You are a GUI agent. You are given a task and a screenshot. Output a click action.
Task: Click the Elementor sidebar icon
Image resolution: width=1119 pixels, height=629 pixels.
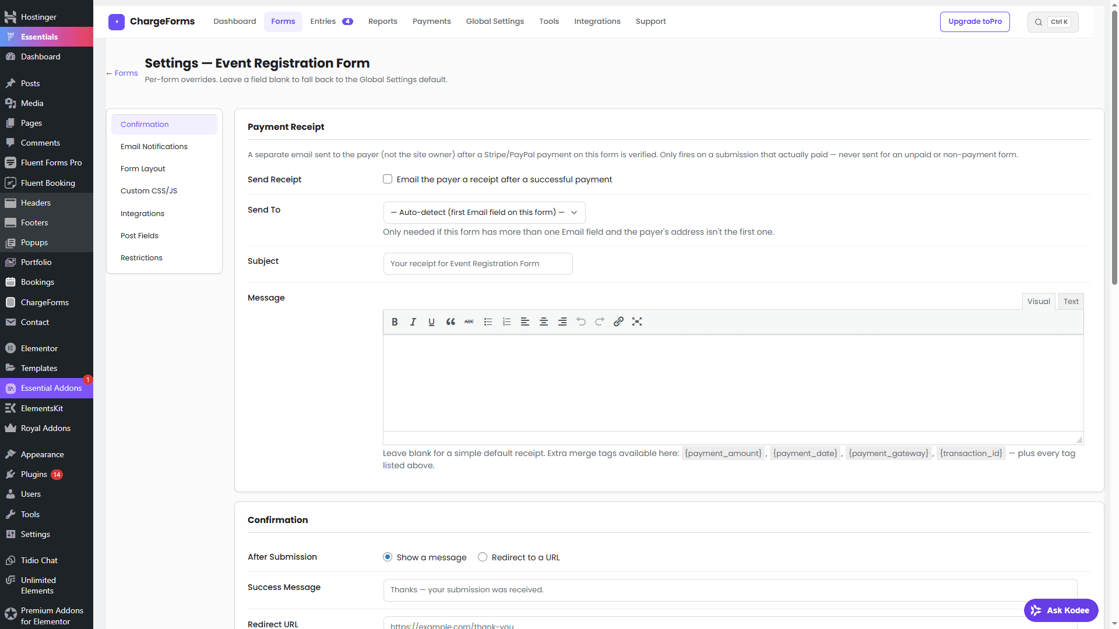[x=10, y=348]
